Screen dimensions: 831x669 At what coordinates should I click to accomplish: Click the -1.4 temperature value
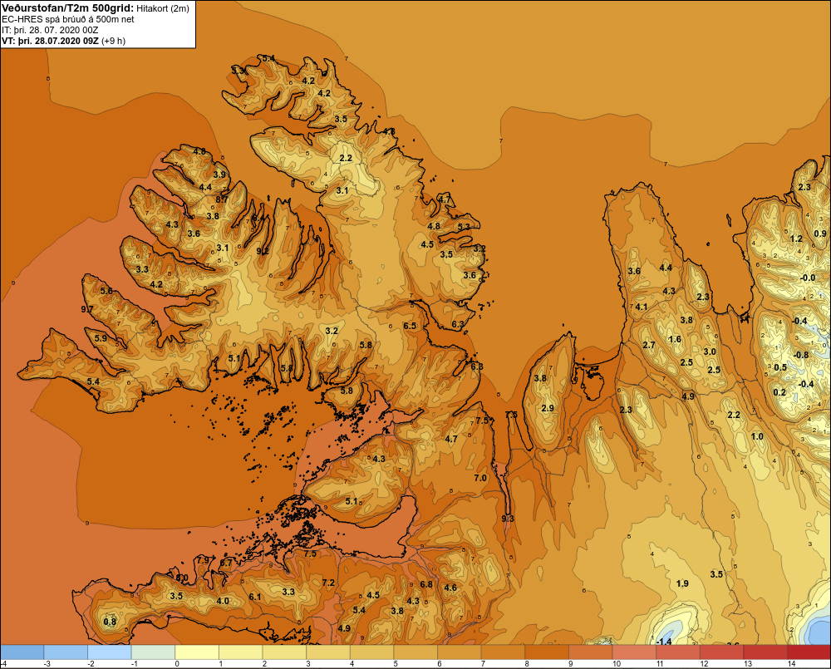click(x=663, y=642)
